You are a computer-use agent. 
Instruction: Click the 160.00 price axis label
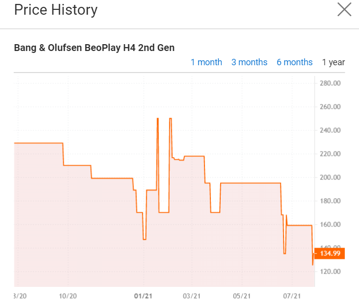click(330, 225)
